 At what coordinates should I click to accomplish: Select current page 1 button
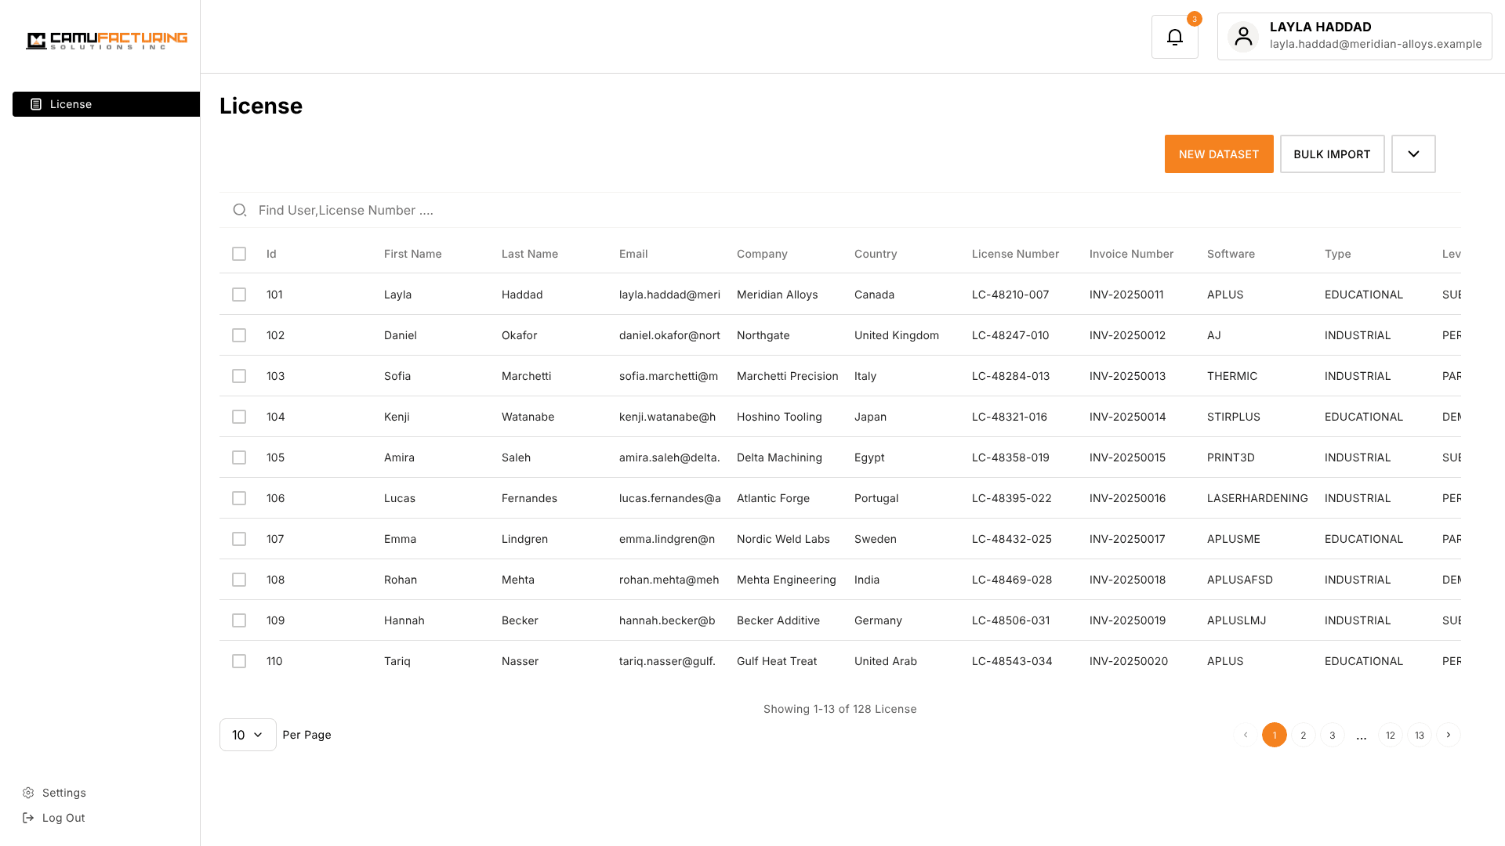[x=1275, y=735]
